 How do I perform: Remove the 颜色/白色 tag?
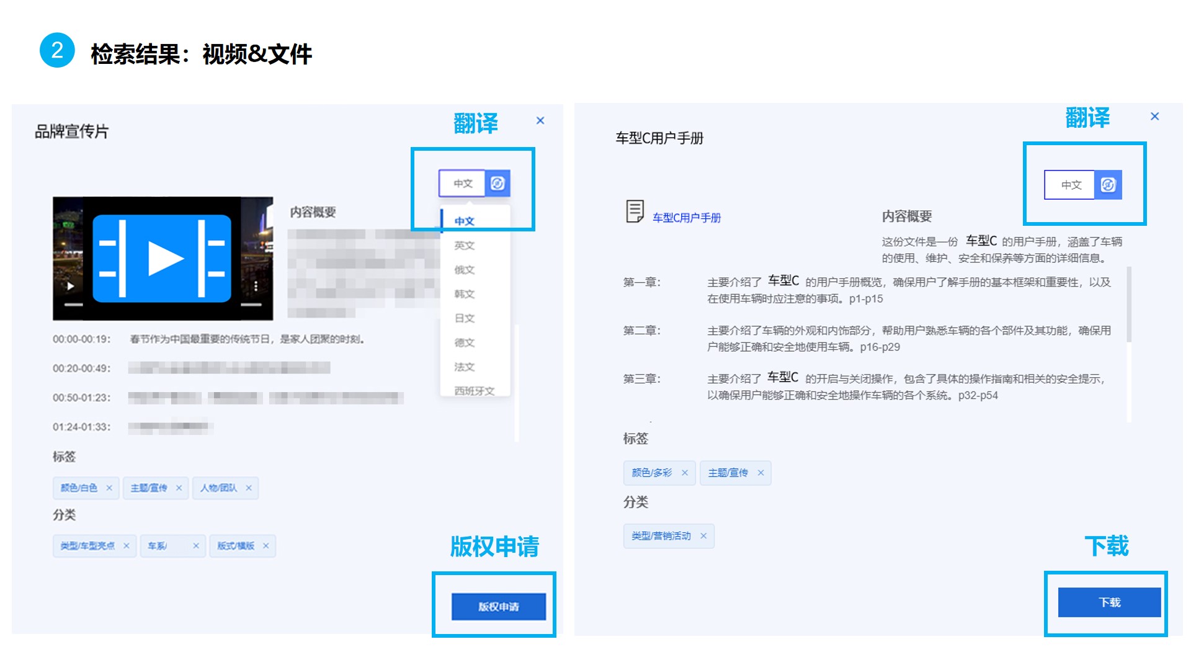[x=109, y=488]
